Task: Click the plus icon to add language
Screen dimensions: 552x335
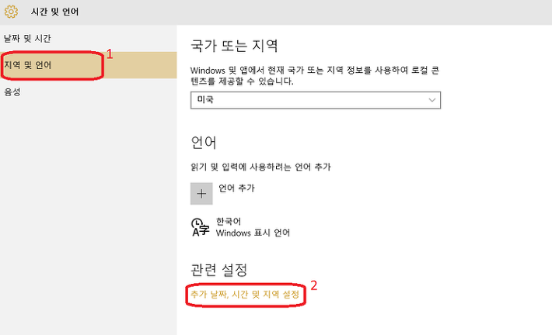Action: 201,194
